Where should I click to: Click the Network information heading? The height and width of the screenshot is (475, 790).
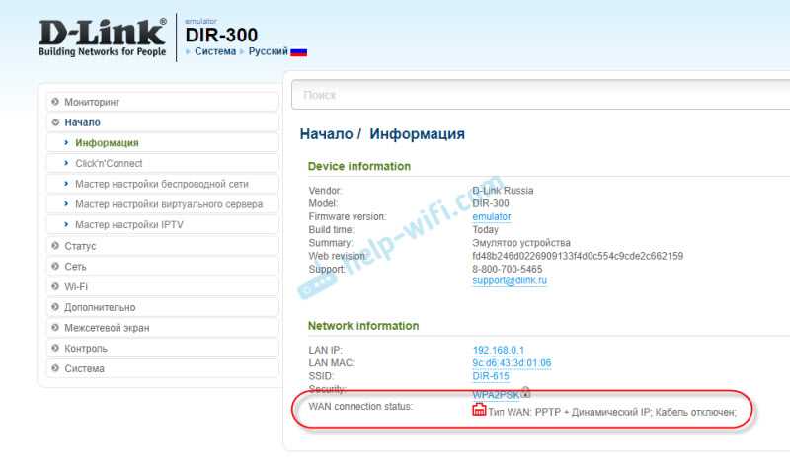[363, 326]
